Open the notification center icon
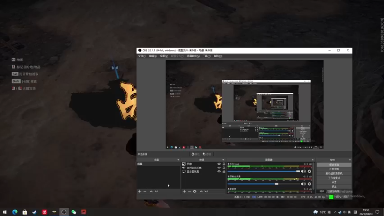Image resolution: width=384 pixels, height=216 pixels. click(377, 212)
